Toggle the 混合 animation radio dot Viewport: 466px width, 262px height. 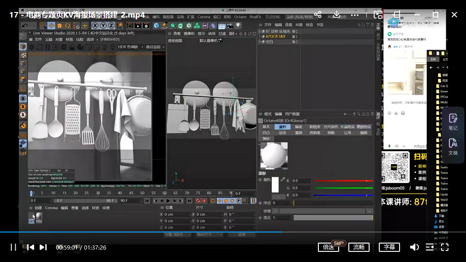click(x=260, y=218)
